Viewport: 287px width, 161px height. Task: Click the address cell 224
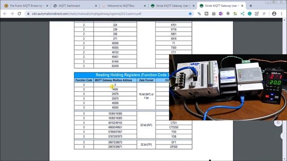pyautogui.click(x=115, y=25)
